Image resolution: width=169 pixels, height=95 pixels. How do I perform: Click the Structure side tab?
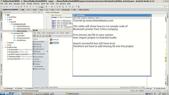tap(1, 26)
